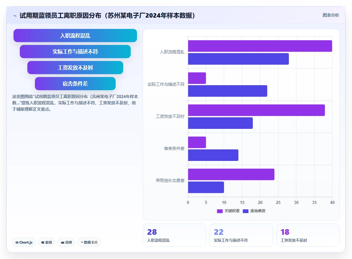
Task: Open the data card showing 22
Action: click(x=241, y=235)
